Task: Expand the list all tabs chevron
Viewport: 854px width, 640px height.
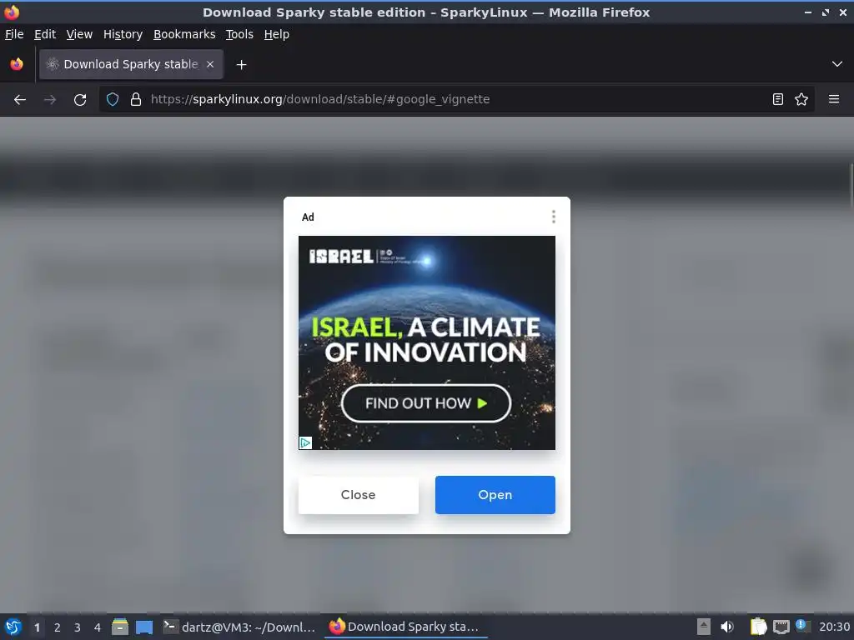Action: coord(837,64)
